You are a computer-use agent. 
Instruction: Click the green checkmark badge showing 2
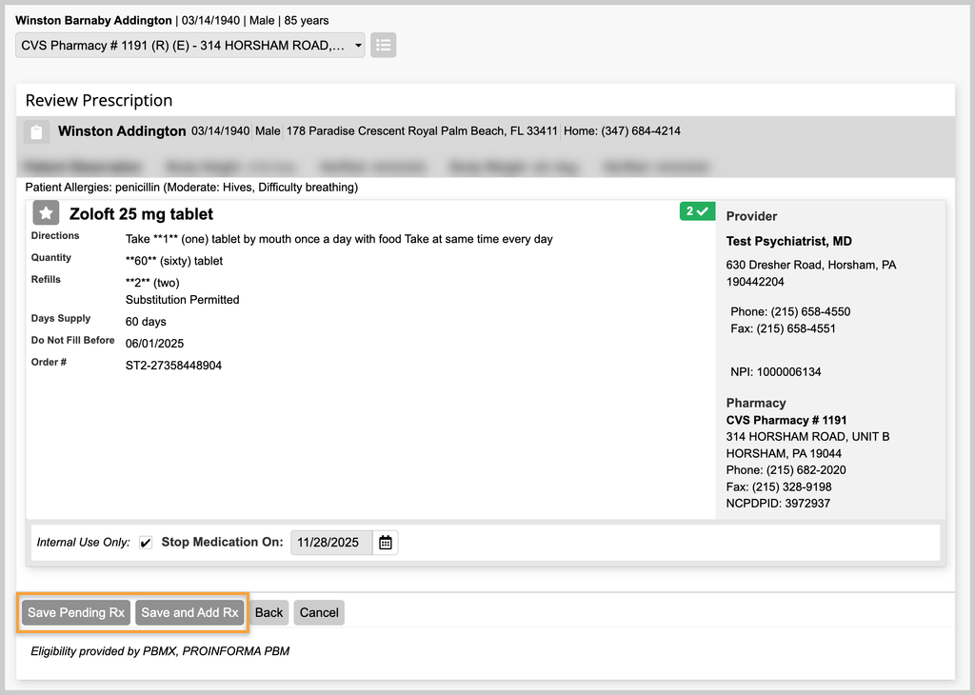tap(696, 211)
